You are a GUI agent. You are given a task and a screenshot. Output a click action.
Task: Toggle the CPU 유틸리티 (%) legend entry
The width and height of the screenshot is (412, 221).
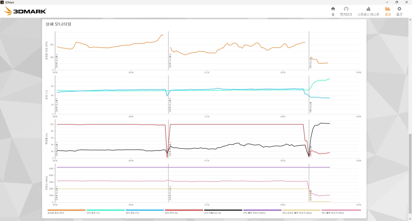pos(223,211)
